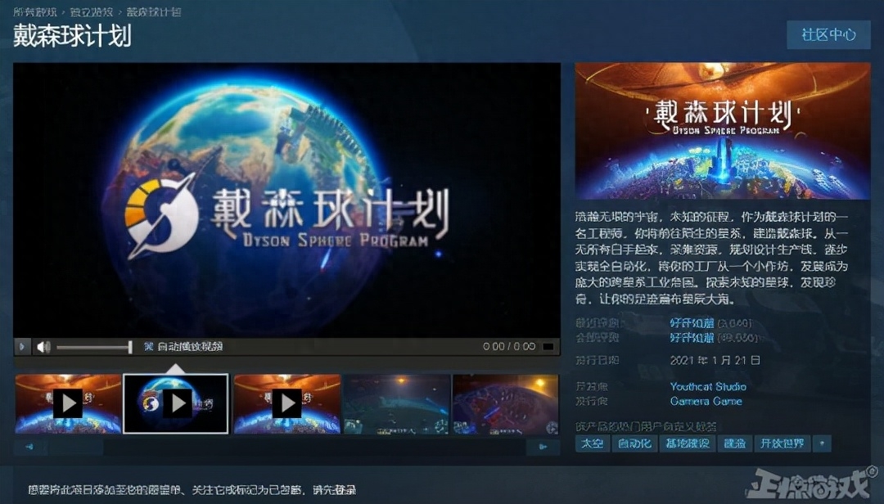884x504 pixels.
Task: Select the 自动化 tag
Action: coord(634,444)
